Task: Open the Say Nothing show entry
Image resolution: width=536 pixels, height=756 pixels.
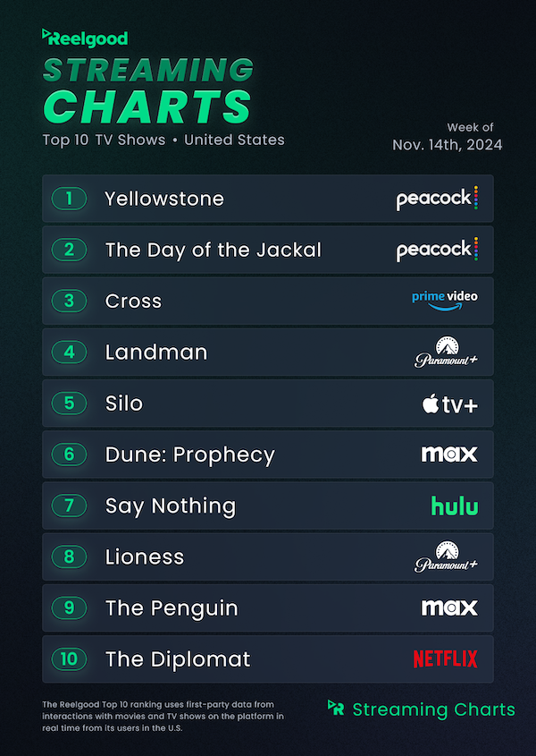Action: (171, 505)
